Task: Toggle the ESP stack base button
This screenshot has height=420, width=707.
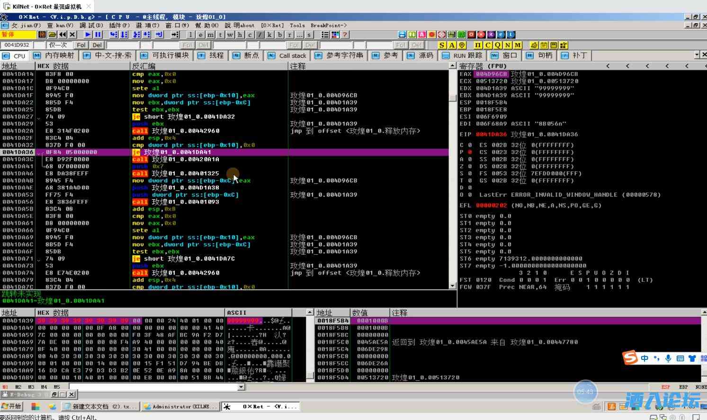Action: (x=666, y=387)
